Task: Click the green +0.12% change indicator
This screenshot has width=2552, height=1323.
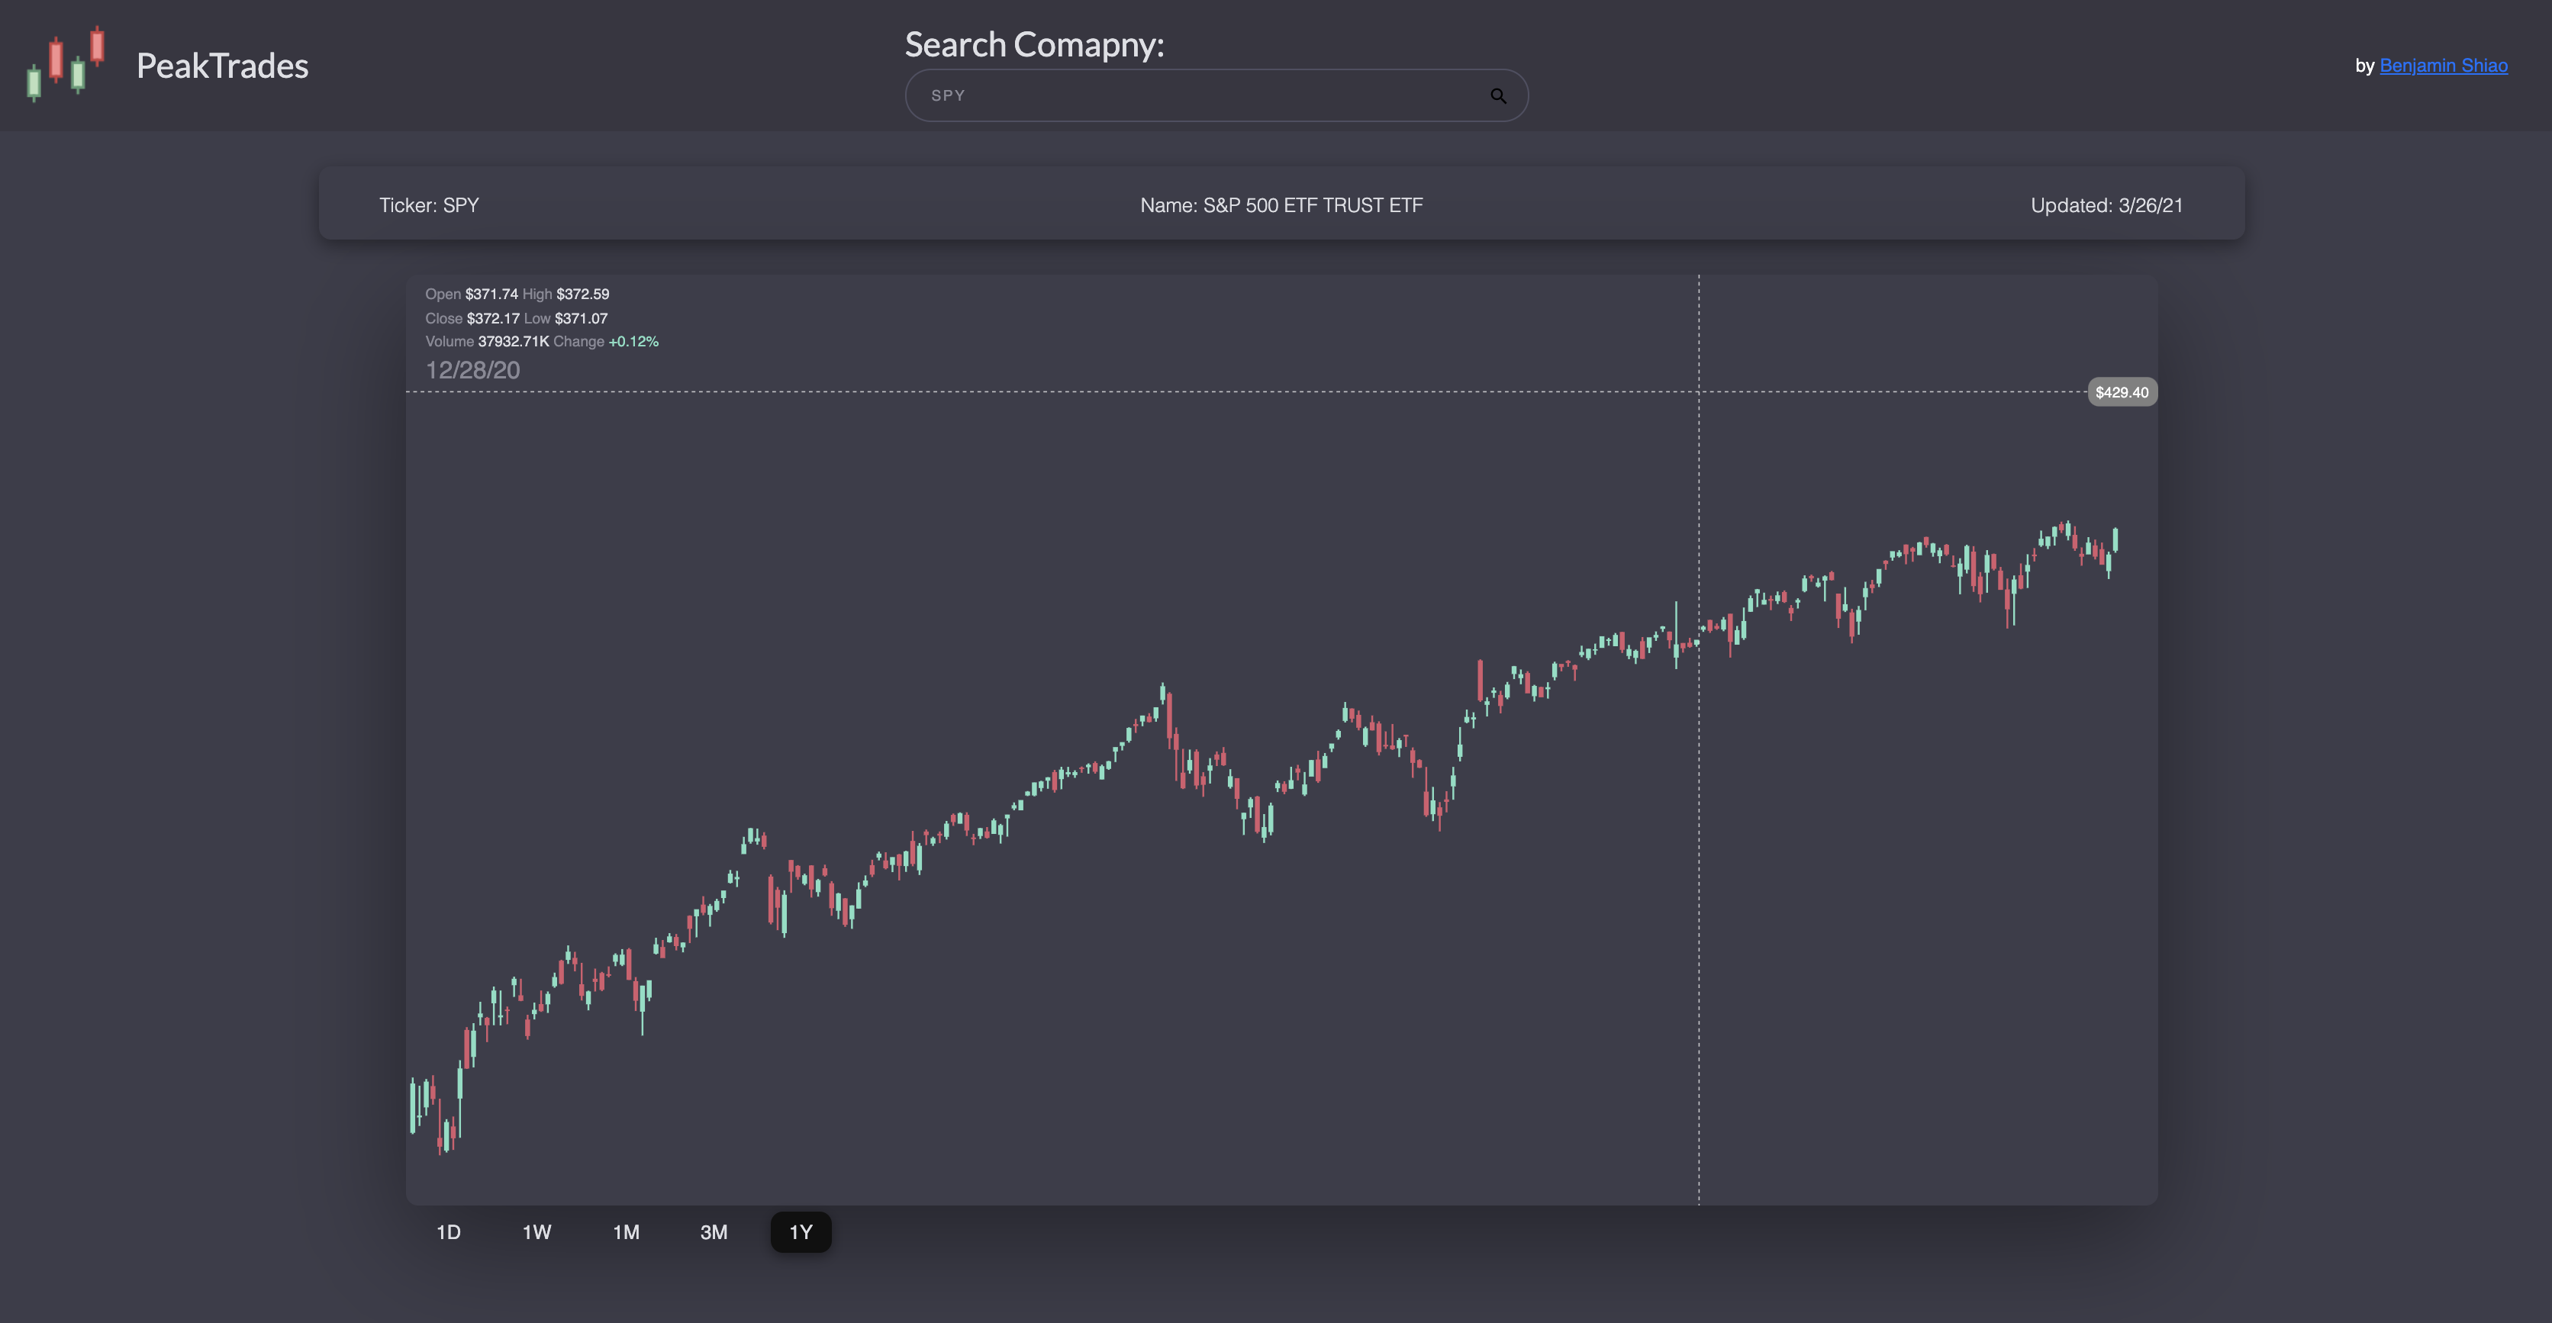Action: coord(633,340)
